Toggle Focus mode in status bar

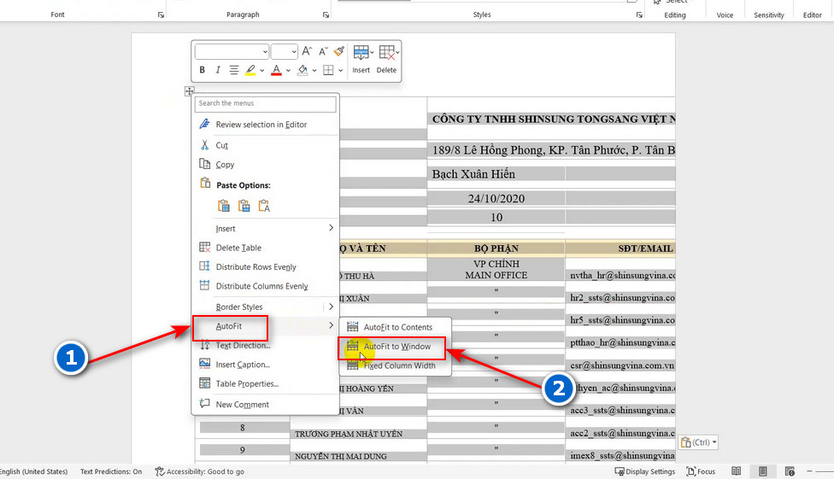701,471
